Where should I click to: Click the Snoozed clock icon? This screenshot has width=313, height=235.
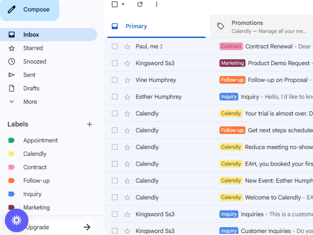pos(11,61)
